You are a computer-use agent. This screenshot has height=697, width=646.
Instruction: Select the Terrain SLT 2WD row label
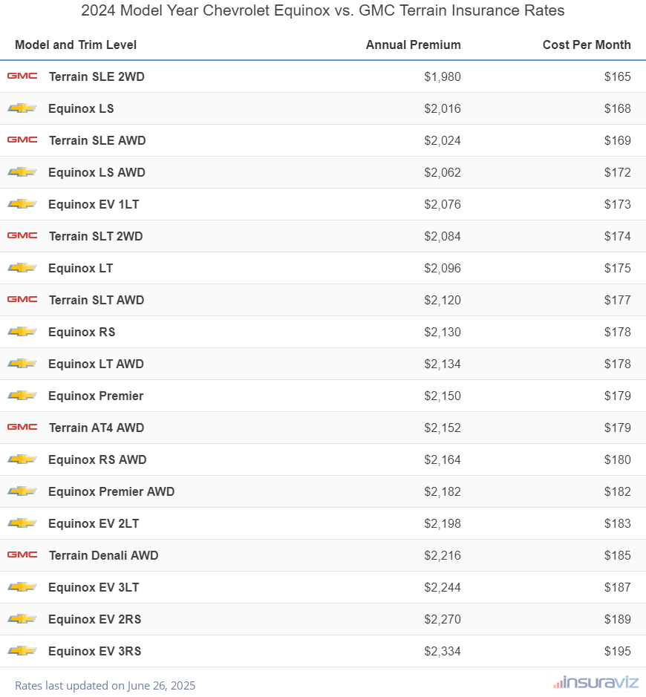click(x=96, y=236)
